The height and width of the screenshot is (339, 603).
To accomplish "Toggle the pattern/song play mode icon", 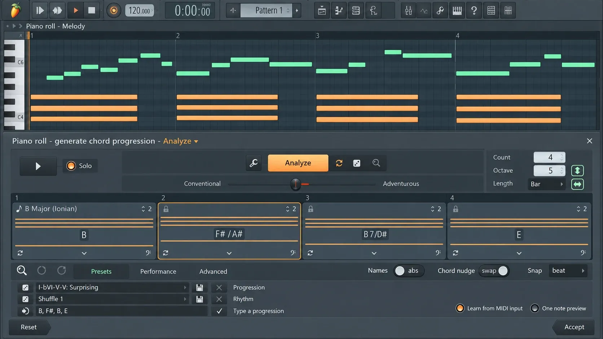I will point(57,10).
